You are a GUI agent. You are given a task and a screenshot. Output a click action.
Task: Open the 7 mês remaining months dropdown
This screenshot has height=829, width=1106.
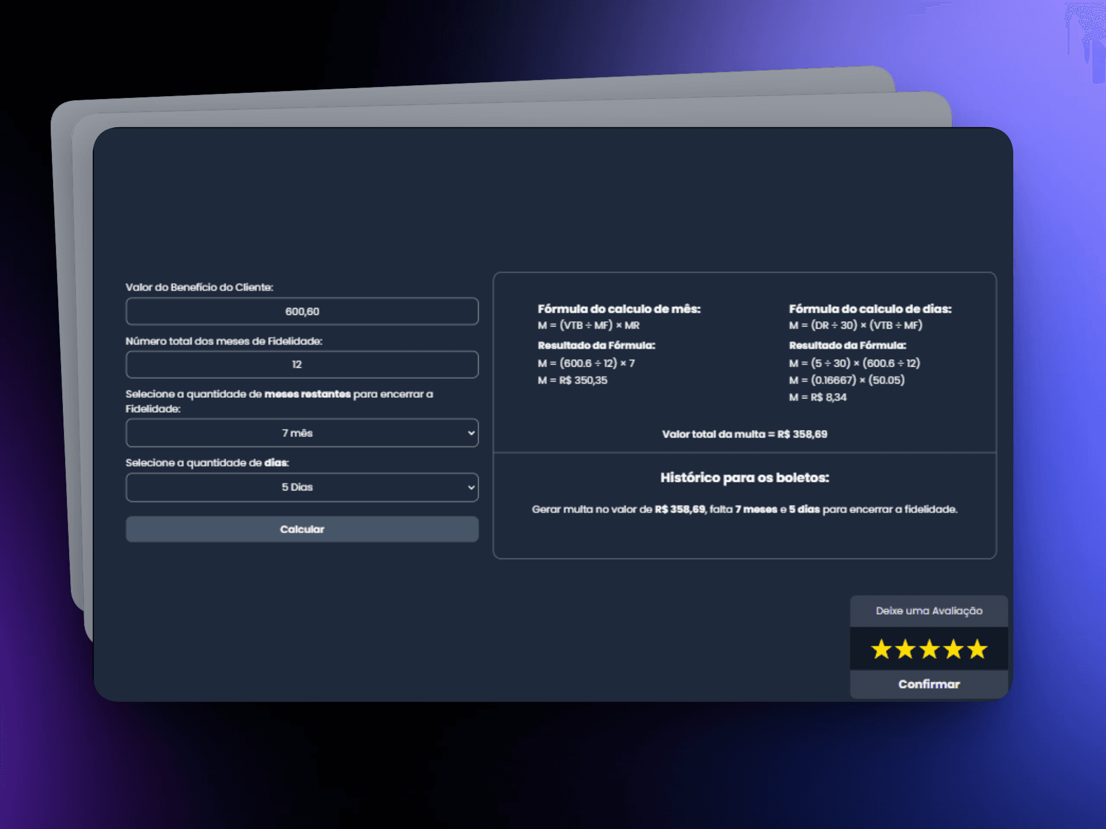(302, 433)
